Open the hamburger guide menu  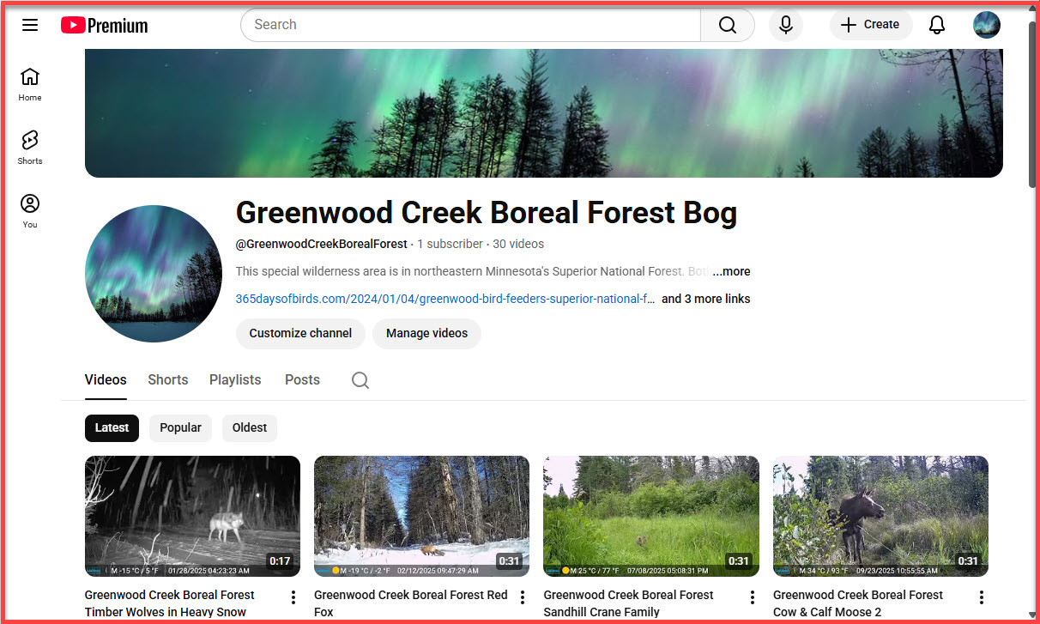coord(30,25)
